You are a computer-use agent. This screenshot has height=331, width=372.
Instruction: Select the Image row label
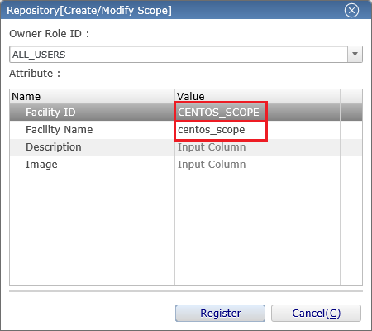[x=41, y=165]
